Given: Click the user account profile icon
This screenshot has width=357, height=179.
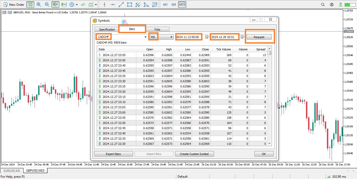Looking at the screenshot, I should (332, 4).
